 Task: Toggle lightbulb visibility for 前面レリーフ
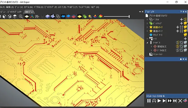pyautogui.click(x=185, y=27)
